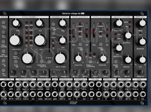Click the s&h out jack

pos(48,94)
